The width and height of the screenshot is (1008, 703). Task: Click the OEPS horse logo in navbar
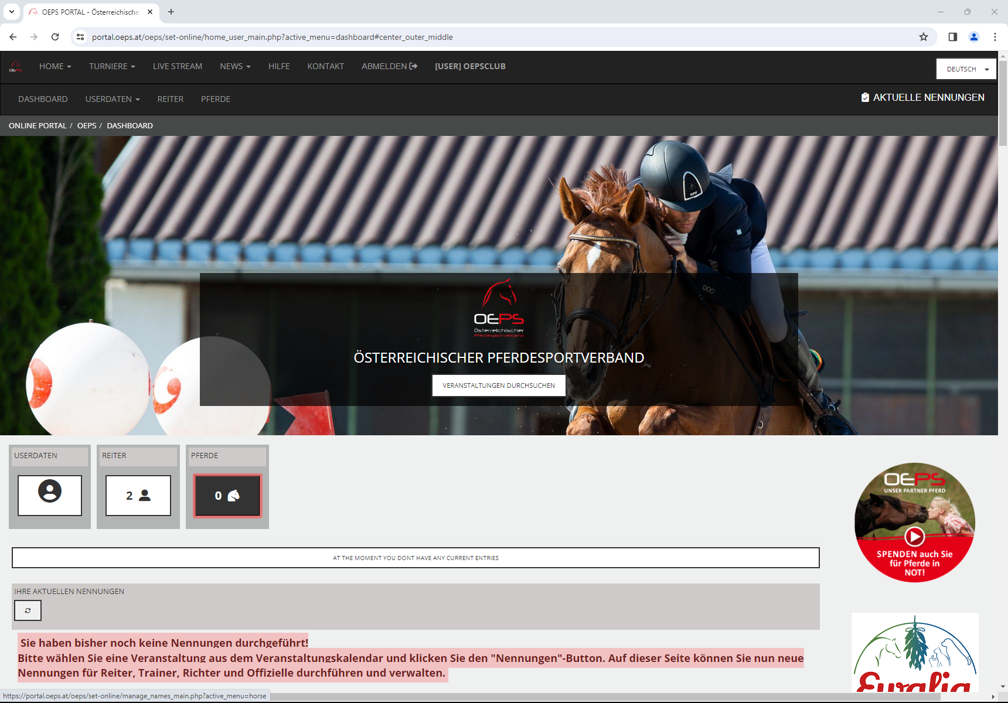tap(16, 66)
